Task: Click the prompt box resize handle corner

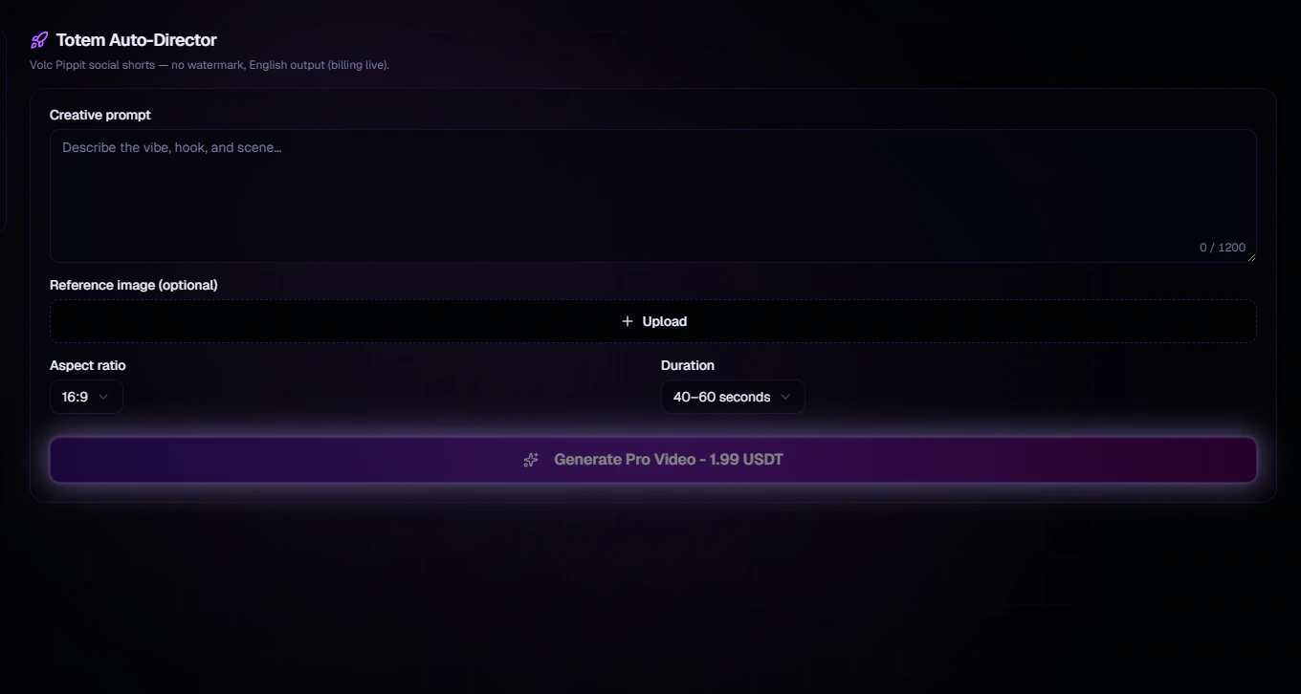Action: pos(1250,256)
